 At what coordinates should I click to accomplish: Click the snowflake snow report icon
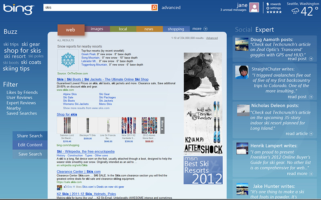pyautogui.click(x=68, y=60)
